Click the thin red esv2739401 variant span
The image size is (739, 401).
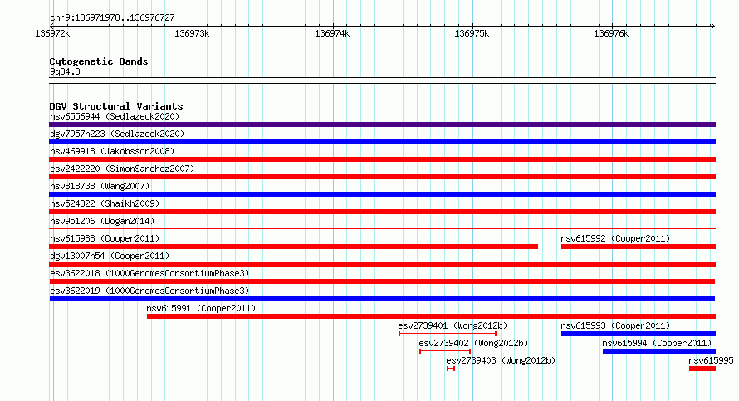(x=448, y=334)
